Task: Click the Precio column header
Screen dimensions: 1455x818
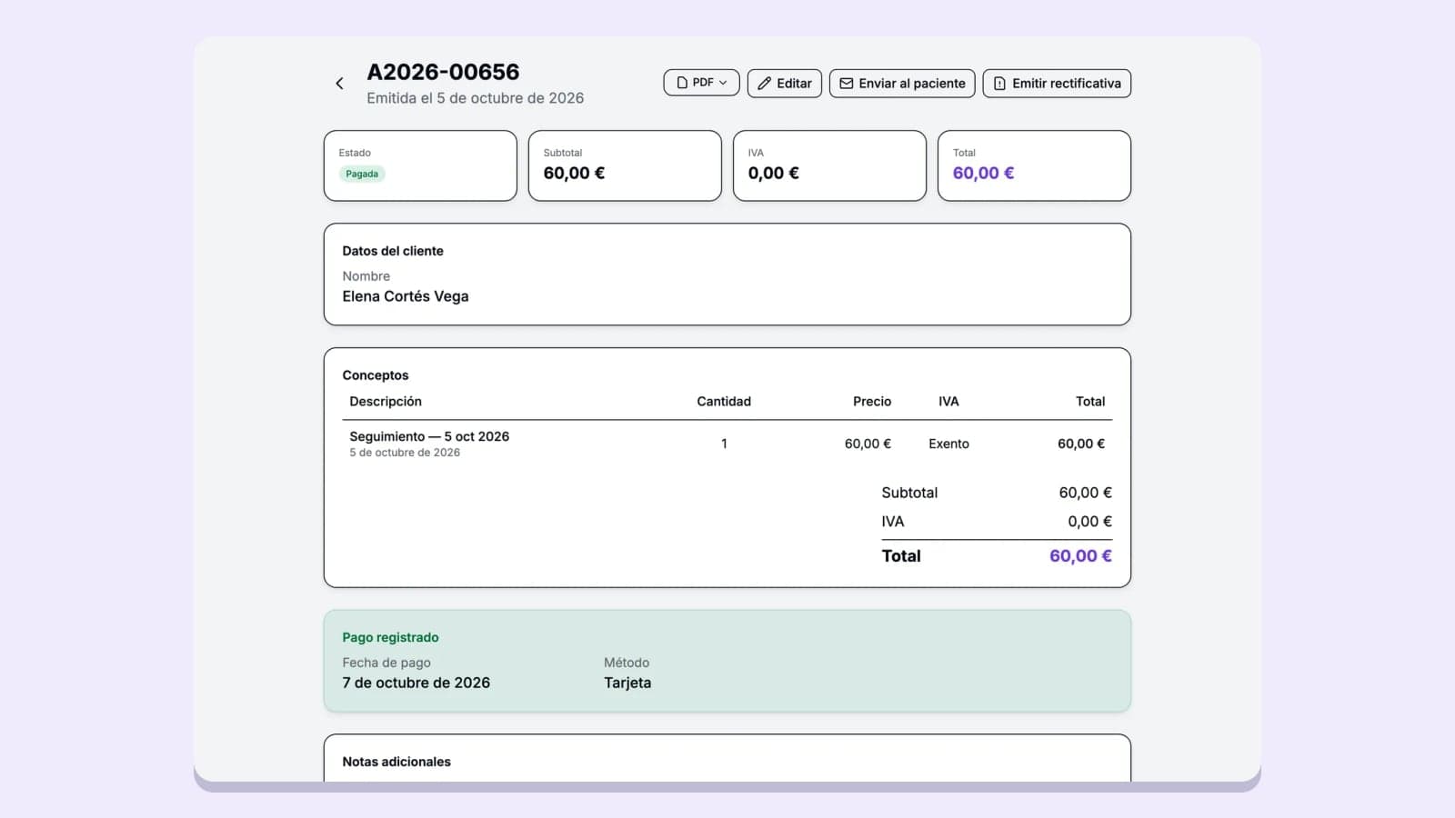Action: point(872,402)
